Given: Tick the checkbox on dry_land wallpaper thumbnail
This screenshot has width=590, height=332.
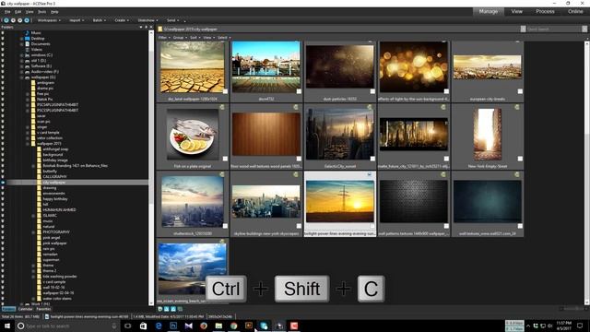Looking at the screenshot, I should click(225, 91).
